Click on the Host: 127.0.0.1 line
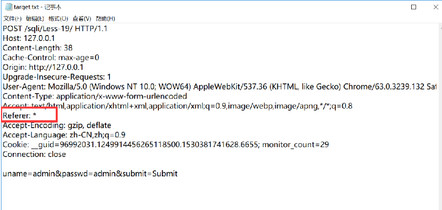The image size is (442, 210). tap(29, 38)
